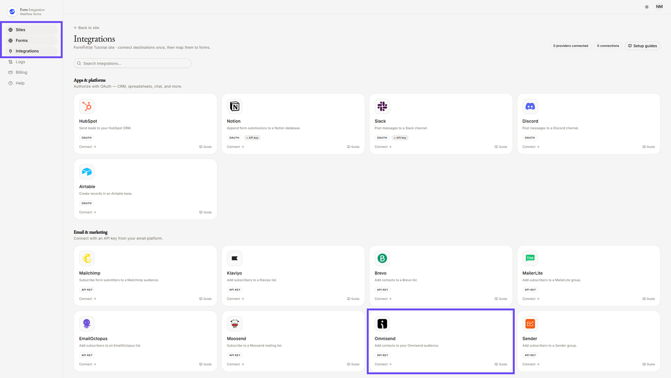Image resolution: width=671 pixels, height=378 pixels.
Task: Connect Omnisend
Action: point(383,364)
